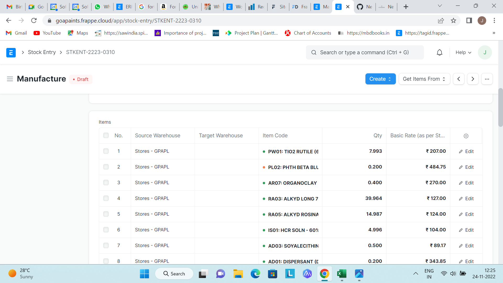Tick the checkbox for item row 1
The image size is (503, 283).
tap(106, 151)
